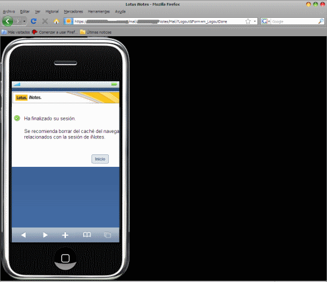
Task: Open the Marcadores menu
Action: click(x=73, y=11)
